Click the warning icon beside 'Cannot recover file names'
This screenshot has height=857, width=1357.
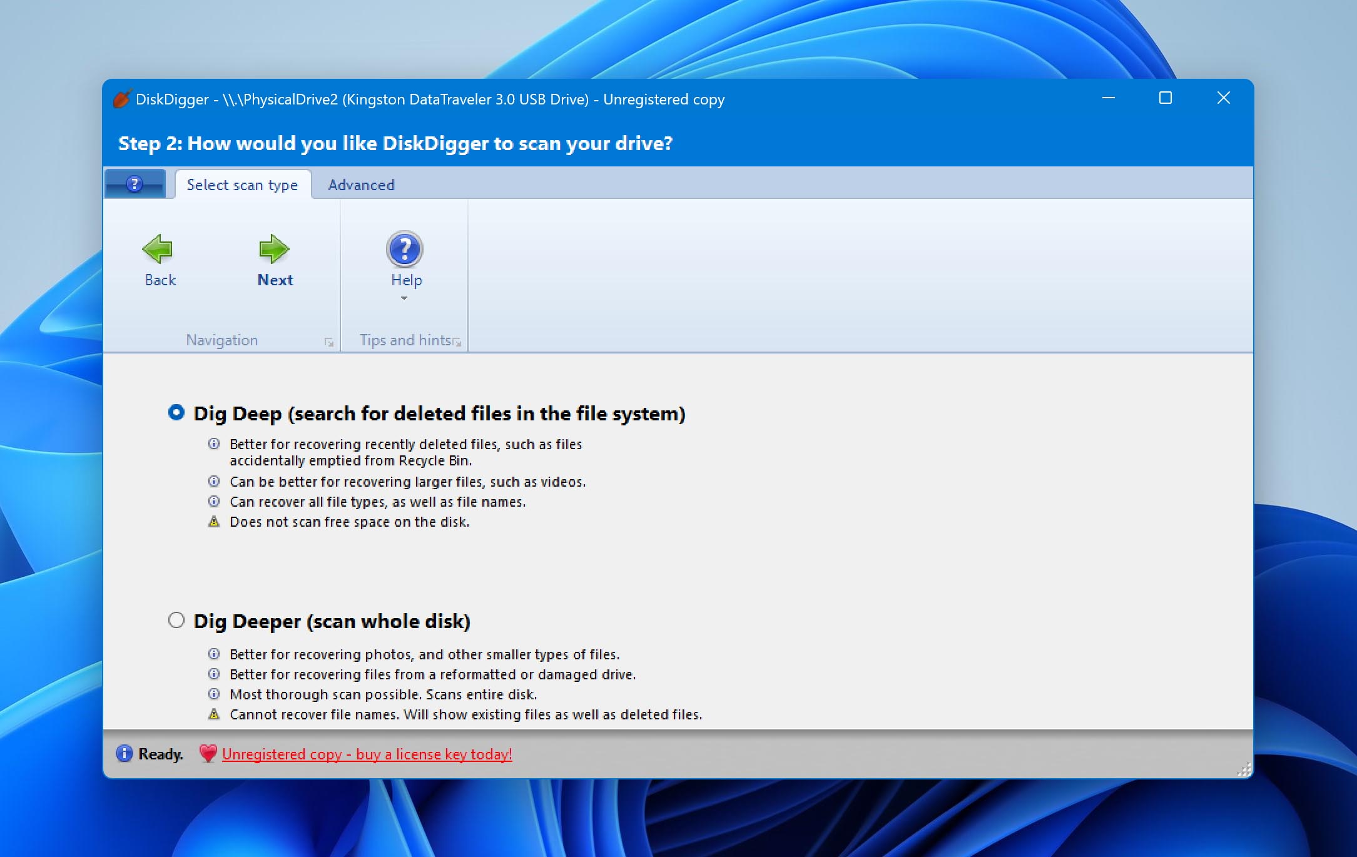coord(214,714)
